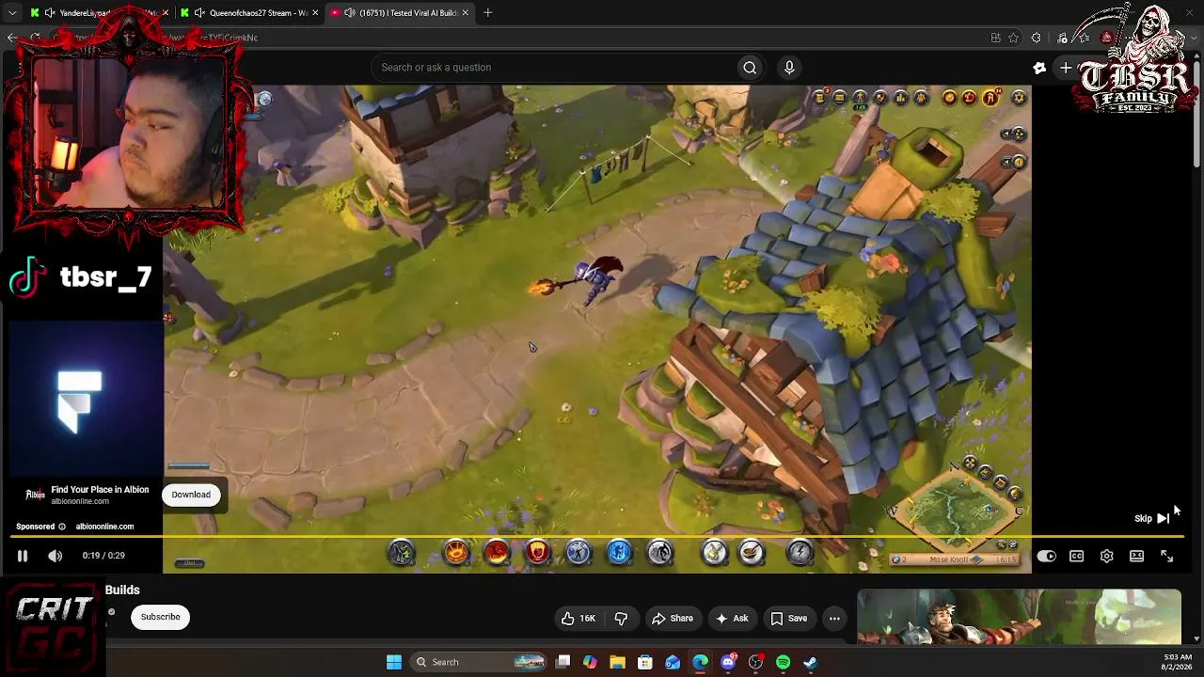1204x677 pixels.
Task: Expand the browser tab list chevron
Action: point(12,13)
